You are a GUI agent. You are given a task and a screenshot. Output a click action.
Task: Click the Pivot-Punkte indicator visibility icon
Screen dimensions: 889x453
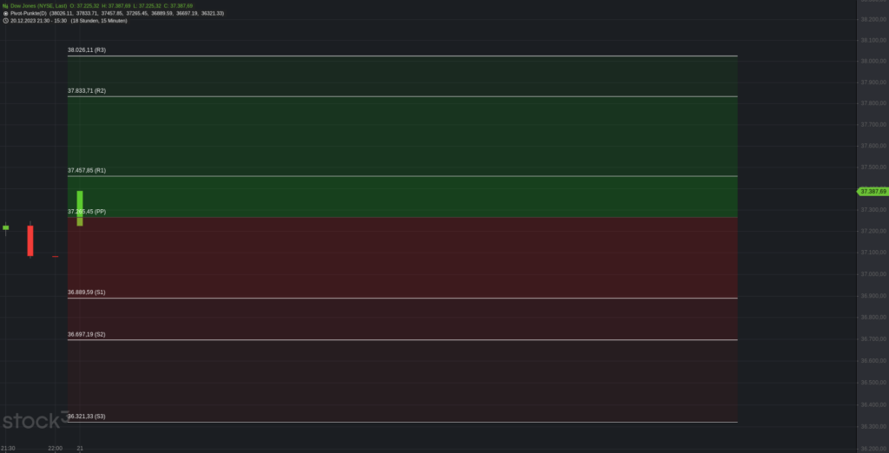5,13
